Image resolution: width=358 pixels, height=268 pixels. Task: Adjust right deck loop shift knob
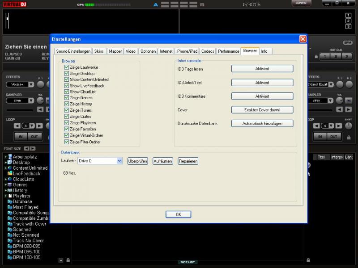pos(349,126)
